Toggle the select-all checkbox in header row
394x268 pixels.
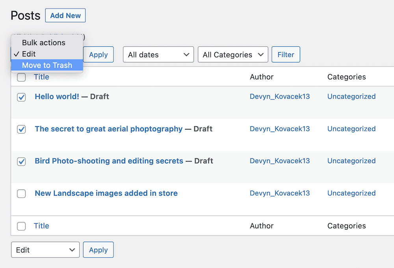[22, 77]
